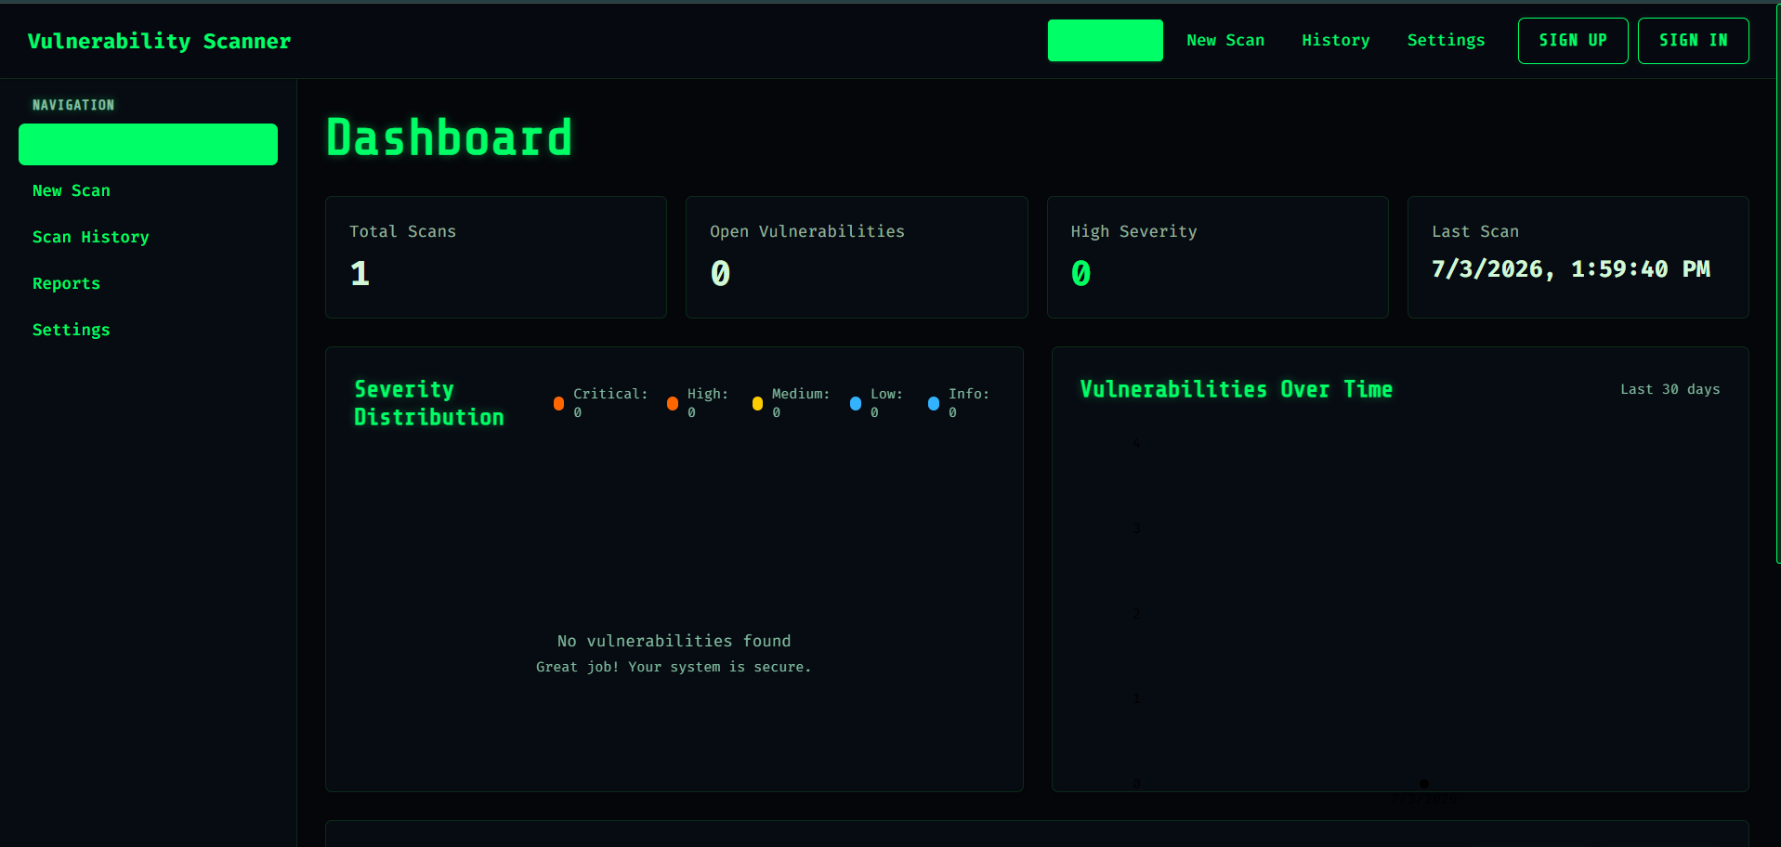
Task: Click "Great job! Your system is secure." text
Action: coord(674,667)
